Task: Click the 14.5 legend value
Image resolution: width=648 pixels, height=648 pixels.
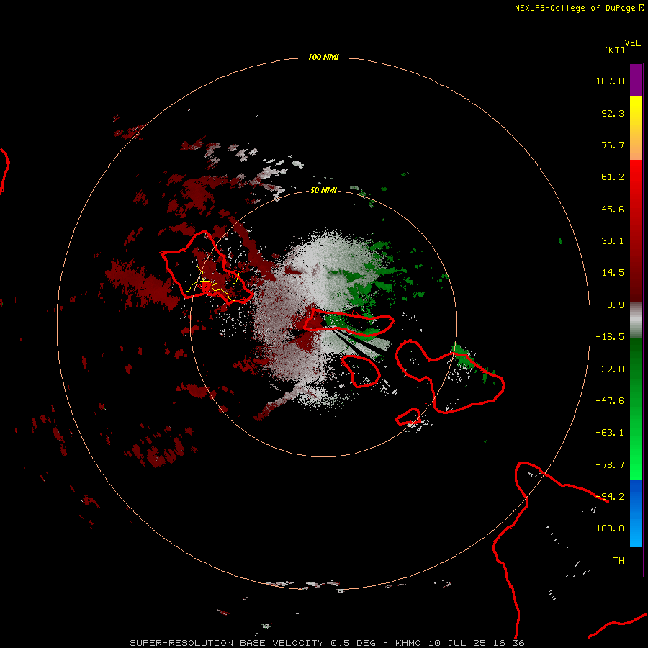Action: [613, 273]
